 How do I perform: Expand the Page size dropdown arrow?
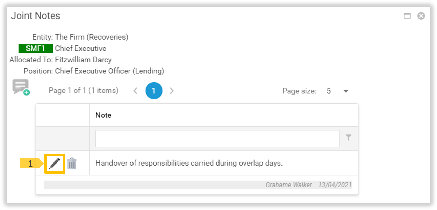tap(346, 91)
